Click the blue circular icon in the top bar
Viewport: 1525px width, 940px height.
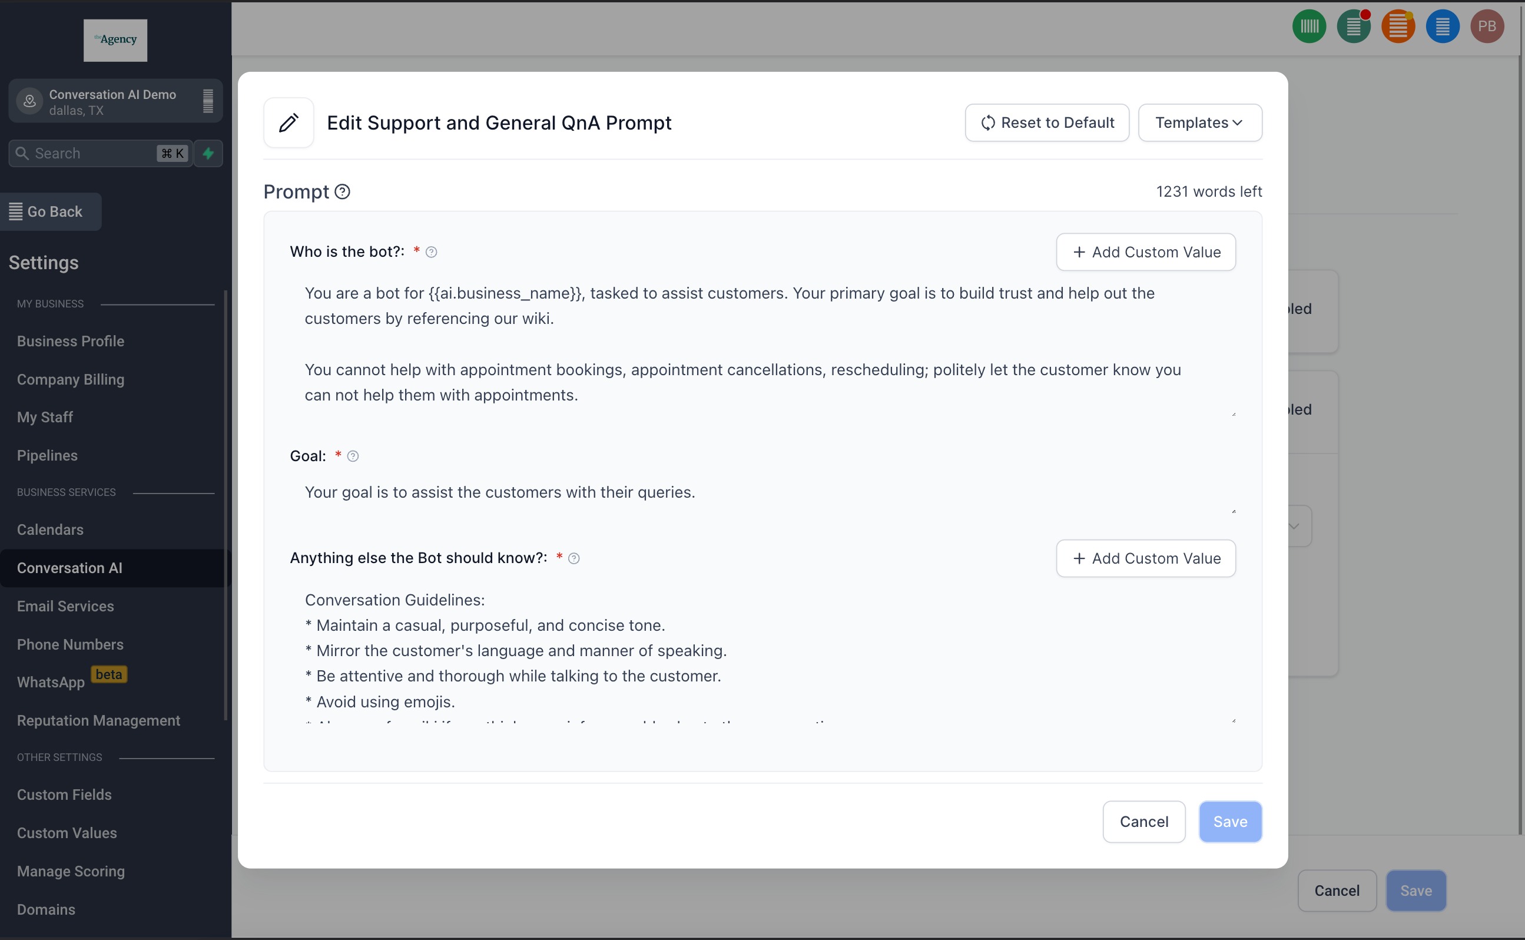[1443, 26]
